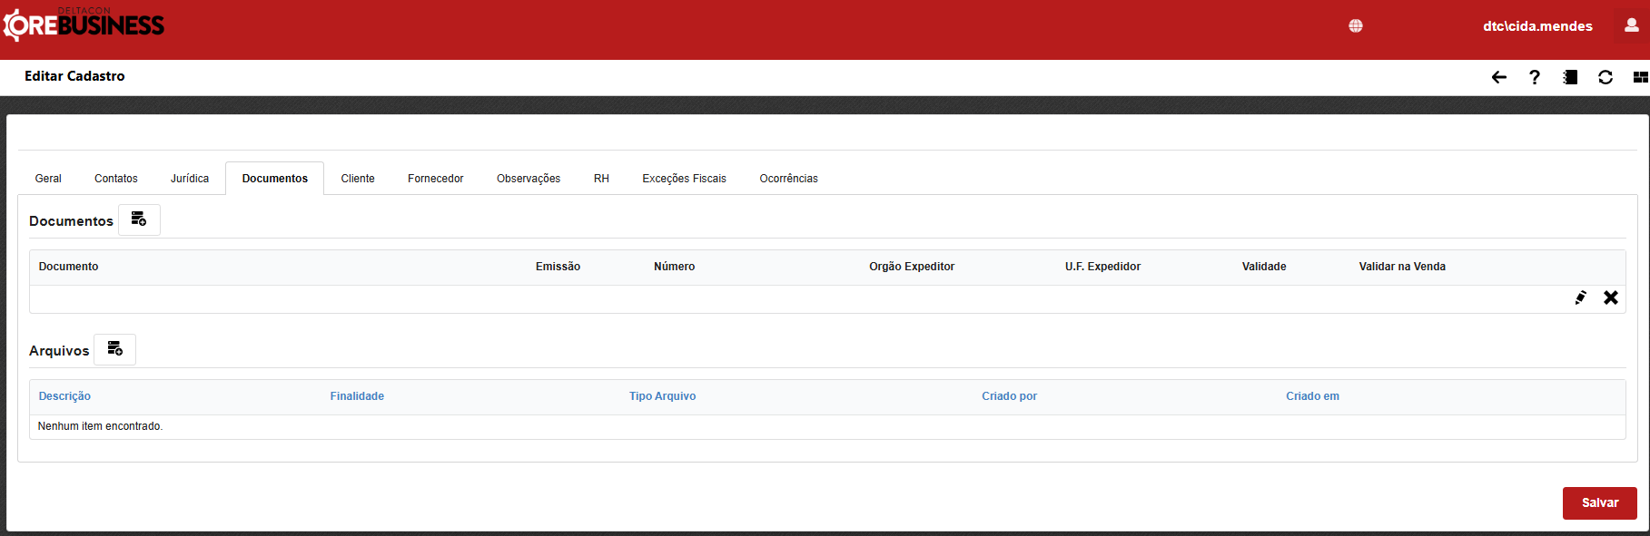Add a new entry beside Documentos heading
Image resolution: width=1650 pixels, height=536 pixels.
click(x=139, y=219)
